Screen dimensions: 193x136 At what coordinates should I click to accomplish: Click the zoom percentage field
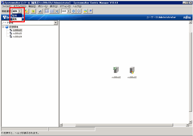coord(64,11)
